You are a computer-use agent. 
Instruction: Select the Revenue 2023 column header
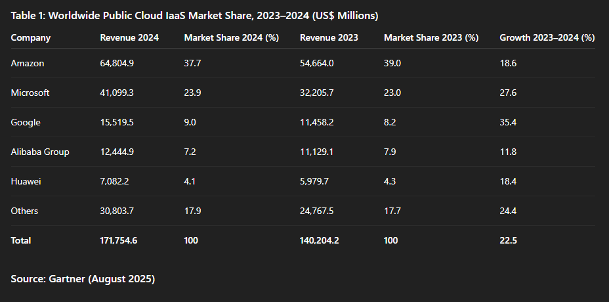tap(329, 37)
